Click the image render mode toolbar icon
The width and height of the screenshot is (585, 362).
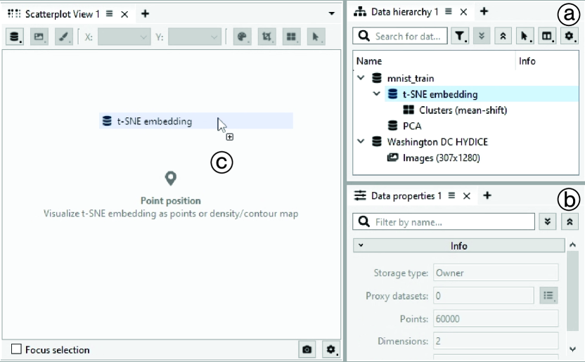click(x=39, y=37)
